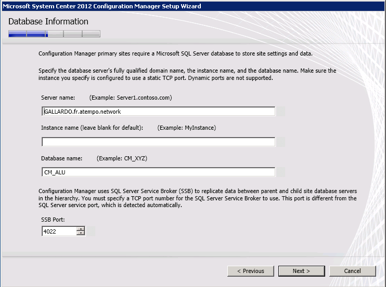Click the empty Instance name field
Image resolution: width=386 pixels, height=287 pixels.
point(158,142)
